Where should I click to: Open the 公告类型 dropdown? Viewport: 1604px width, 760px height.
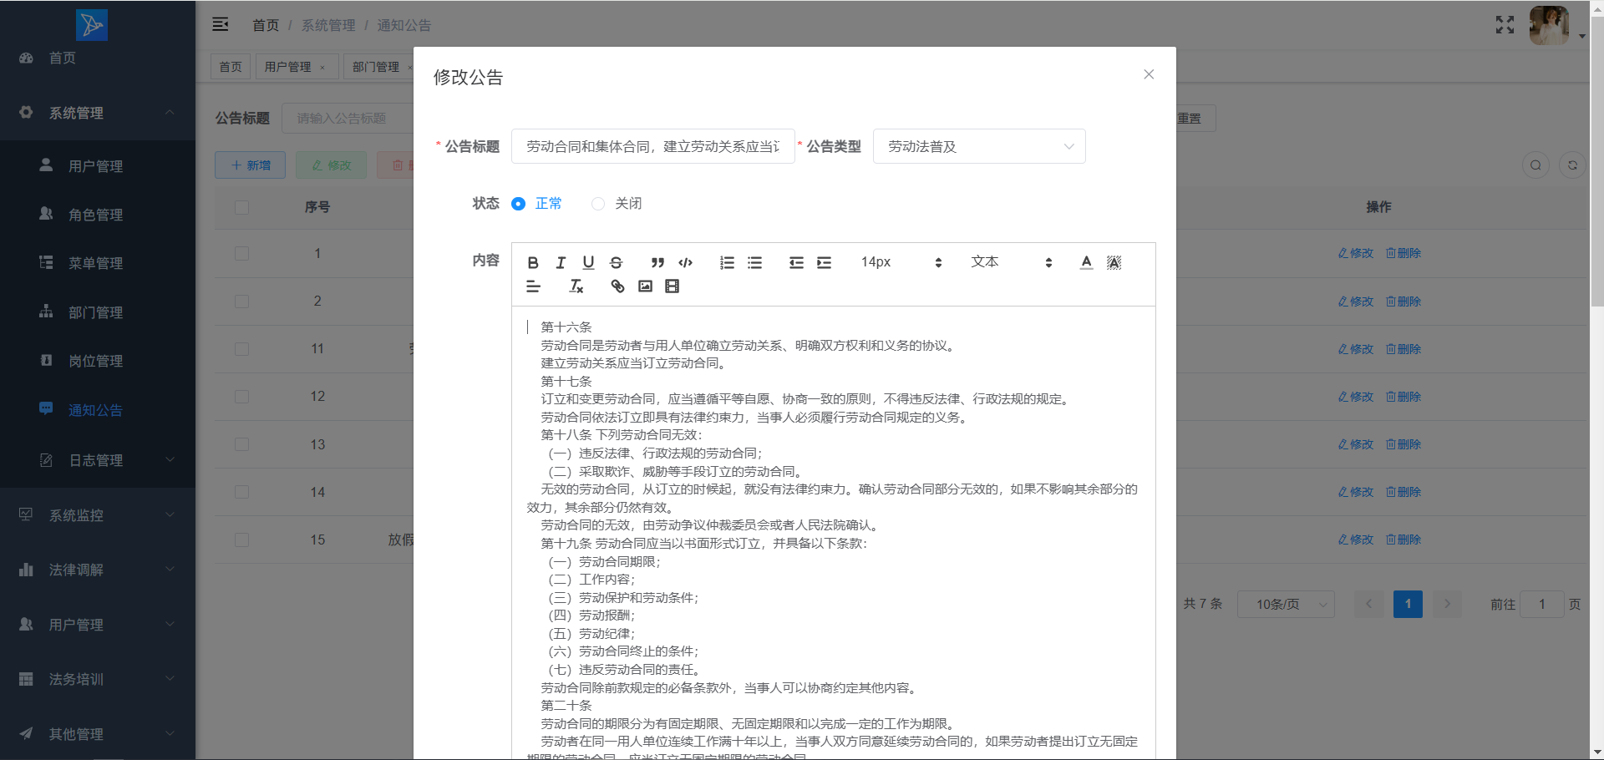tap(979, 146)
